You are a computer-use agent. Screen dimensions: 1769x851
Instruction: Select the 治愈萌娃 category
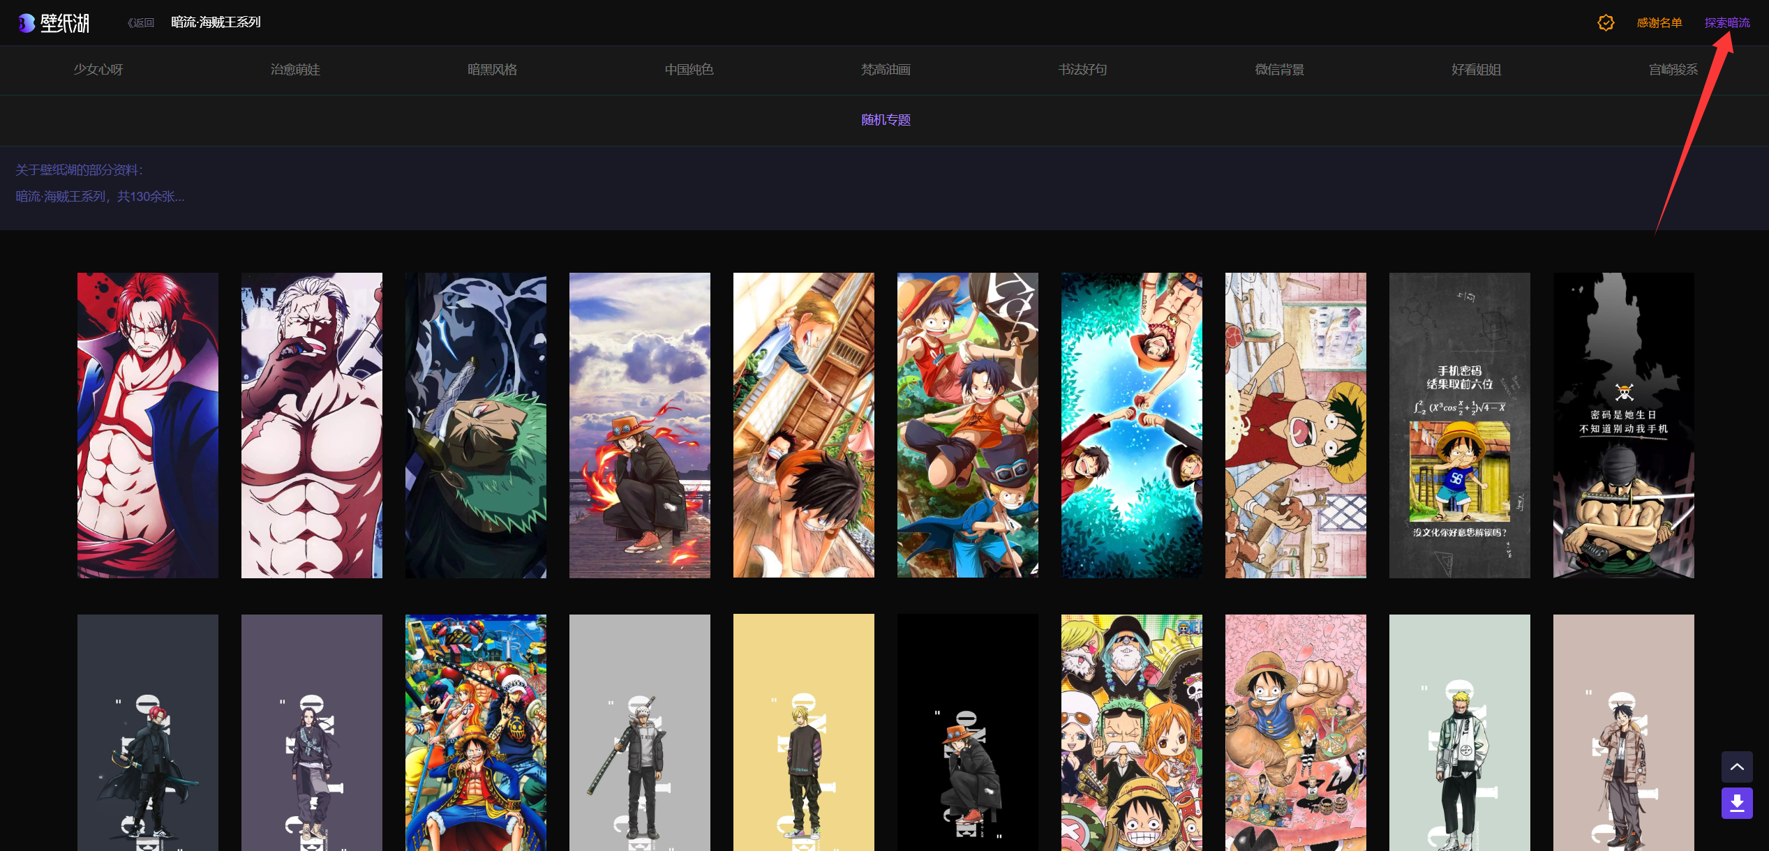pos(295,70)
